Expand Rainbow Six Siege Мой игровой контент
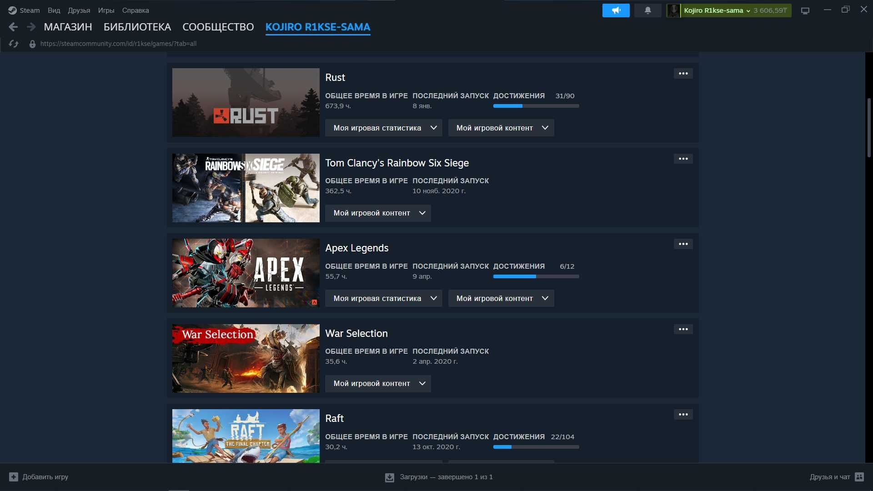Image resolution: width=873 pixels, height=491 pixels. [378, 213]
